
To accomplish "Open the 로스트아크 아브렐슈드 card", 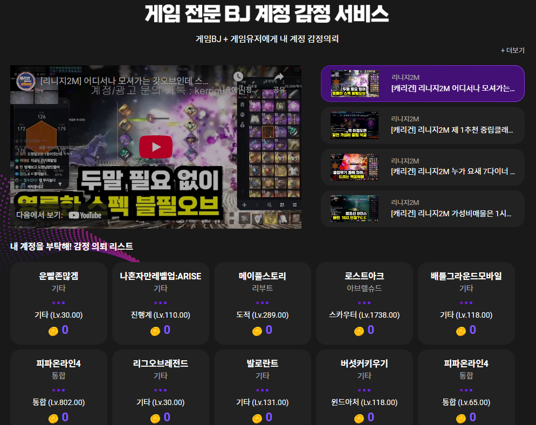I will tap(364, 303).
